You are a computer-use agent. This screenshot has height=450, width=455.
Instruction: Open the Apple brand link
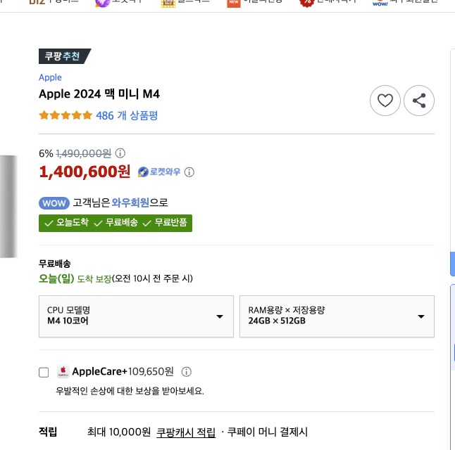50,77
